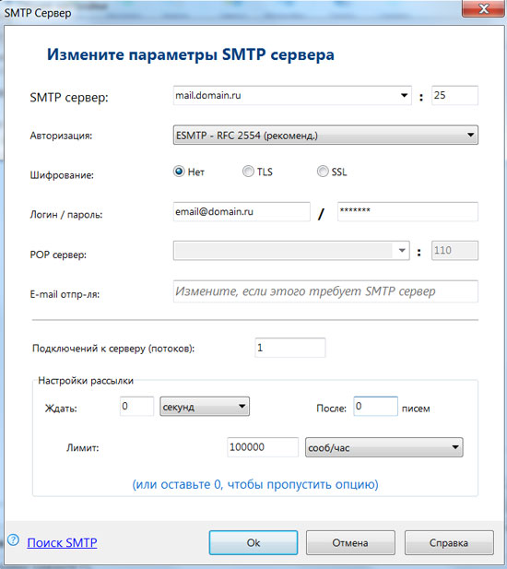Expand the SMTP сервер address dropdown
The height and width of the screenshot is (569, 507).
[x=404, y=95]
